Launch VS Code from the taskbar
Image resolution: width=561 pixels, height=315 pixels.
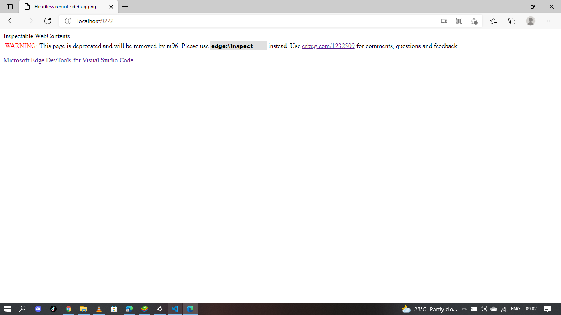175,309
